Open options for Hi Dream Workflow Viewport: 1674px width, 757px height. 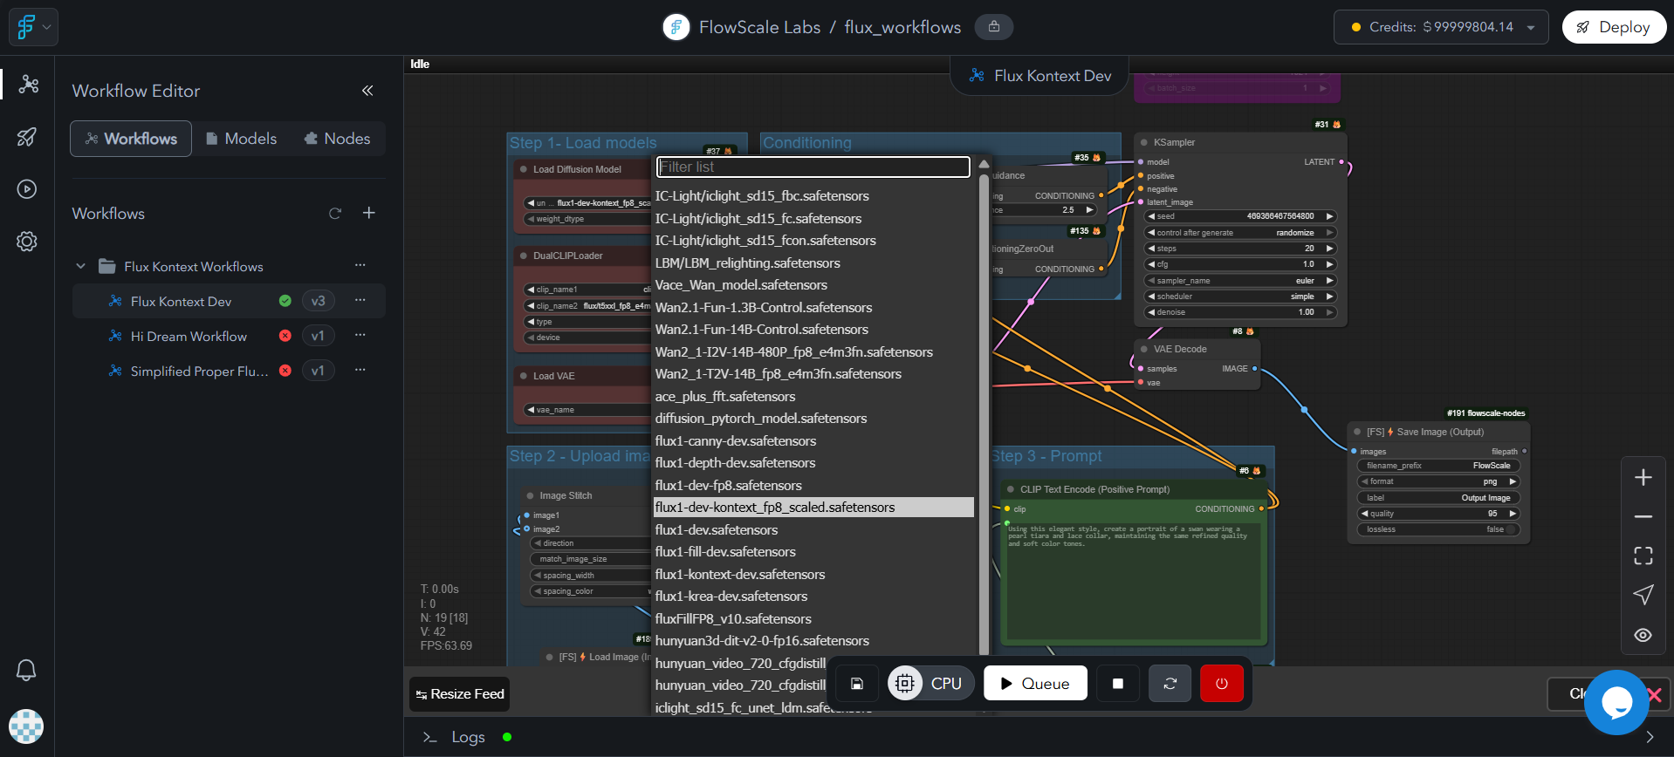coord(360,335)
